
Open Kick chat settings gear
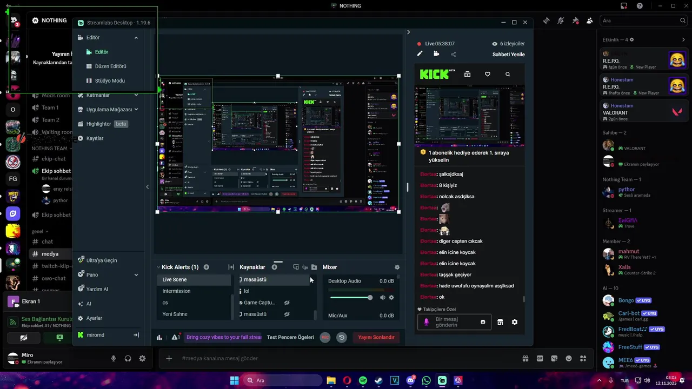click(x=515, y=322)
